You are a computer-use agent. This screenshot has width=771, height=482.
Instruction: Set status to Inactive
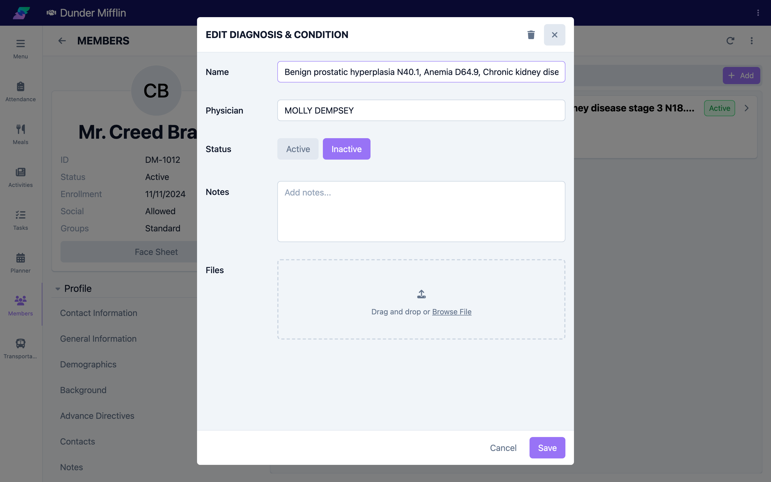point(346,149)
